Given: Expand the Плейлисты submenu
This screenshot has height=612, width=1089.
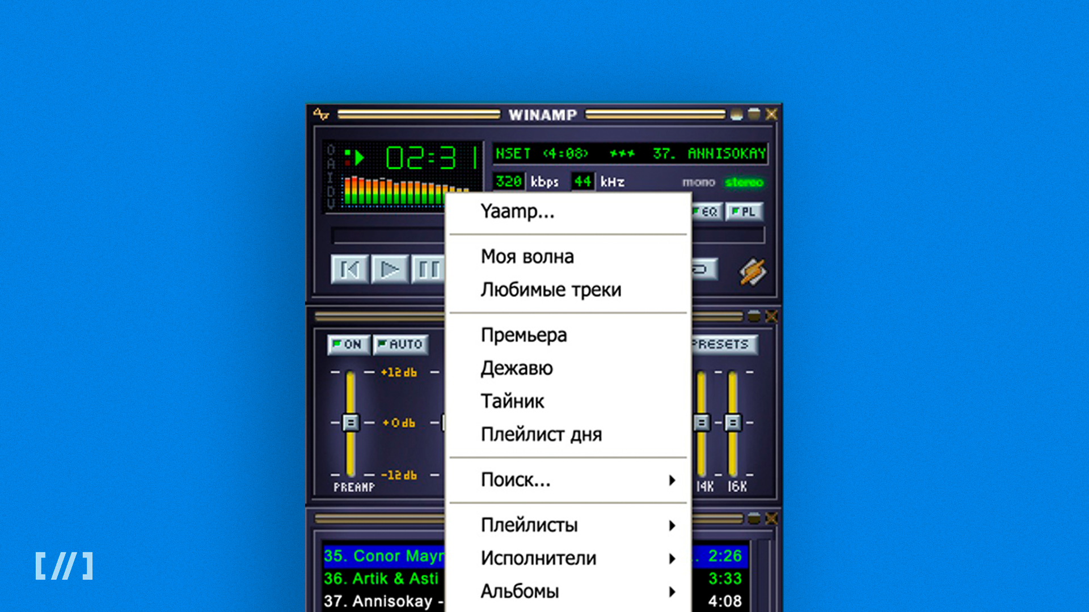Looking at the screenshot, I should coord(568,525).
